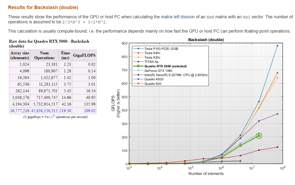
Task: Click the green circled Quadro RTX 5000 data point
Action: pos(259,136)
